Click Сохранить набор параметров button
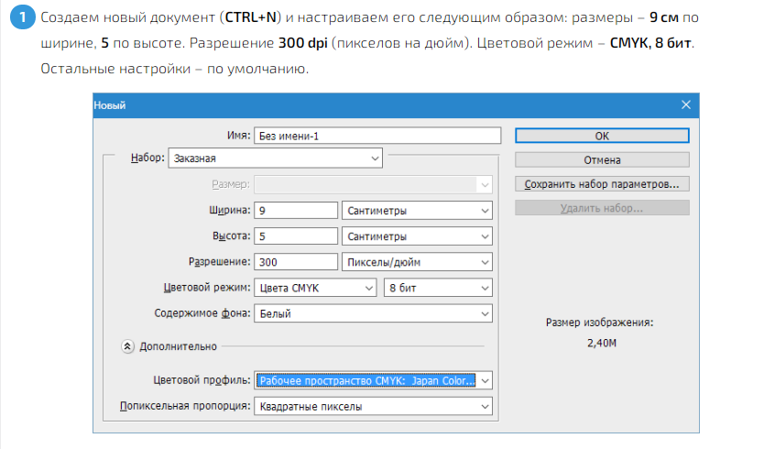This screenshot has height=449, width=764. pos(602,184)
